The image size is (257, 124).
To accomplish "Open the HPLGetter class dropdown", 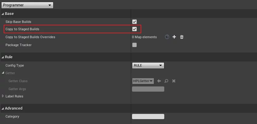I will [143, 81].
